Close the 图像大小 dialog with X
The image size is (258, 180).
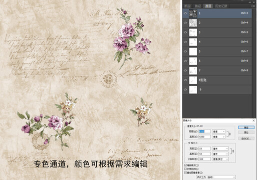coord(253,120)
